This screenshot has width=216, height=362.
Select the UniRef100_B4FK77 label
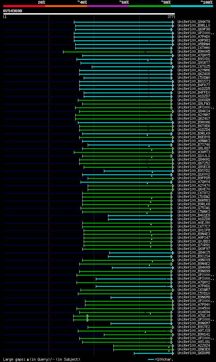[194, 85]
